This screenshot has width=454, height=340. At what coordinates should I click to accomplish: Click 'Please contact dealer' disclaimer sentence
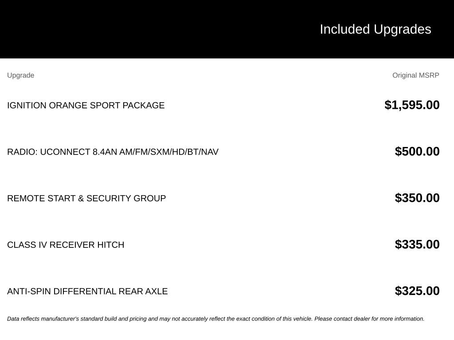[369, 319]
